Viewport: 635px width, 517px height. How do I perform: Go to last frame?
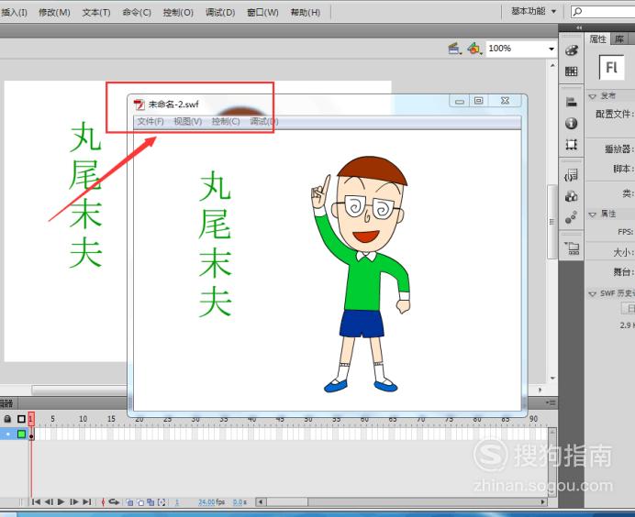pos(86,502)
